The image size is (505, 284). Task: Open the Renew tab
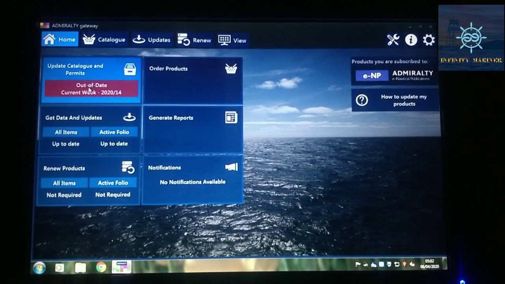pyautogui.click(x=195, y=40)
